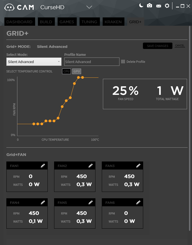Edit FAN1 with pencil icon

pos(43,166)
